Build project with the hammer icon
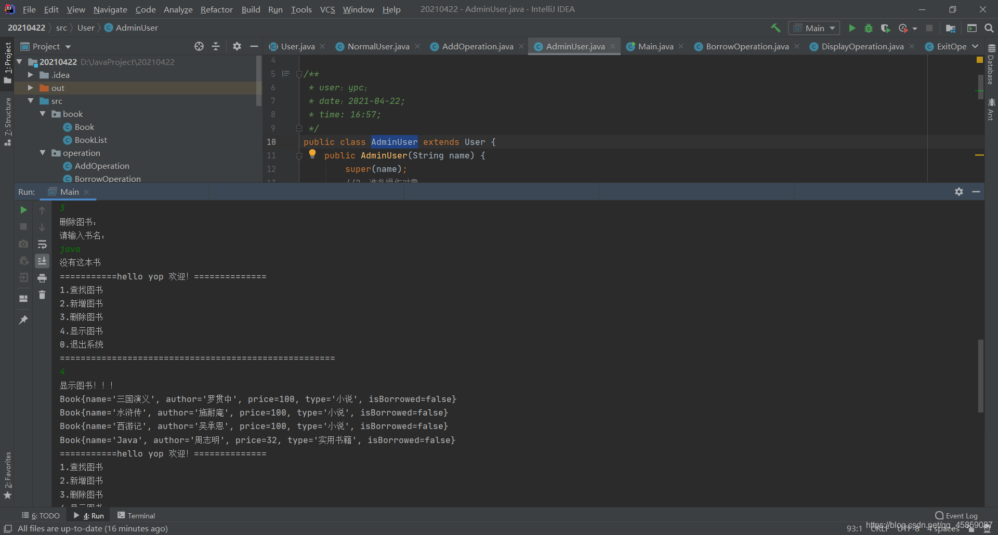Viewport: 998px width, 535px height. point(776,28)
